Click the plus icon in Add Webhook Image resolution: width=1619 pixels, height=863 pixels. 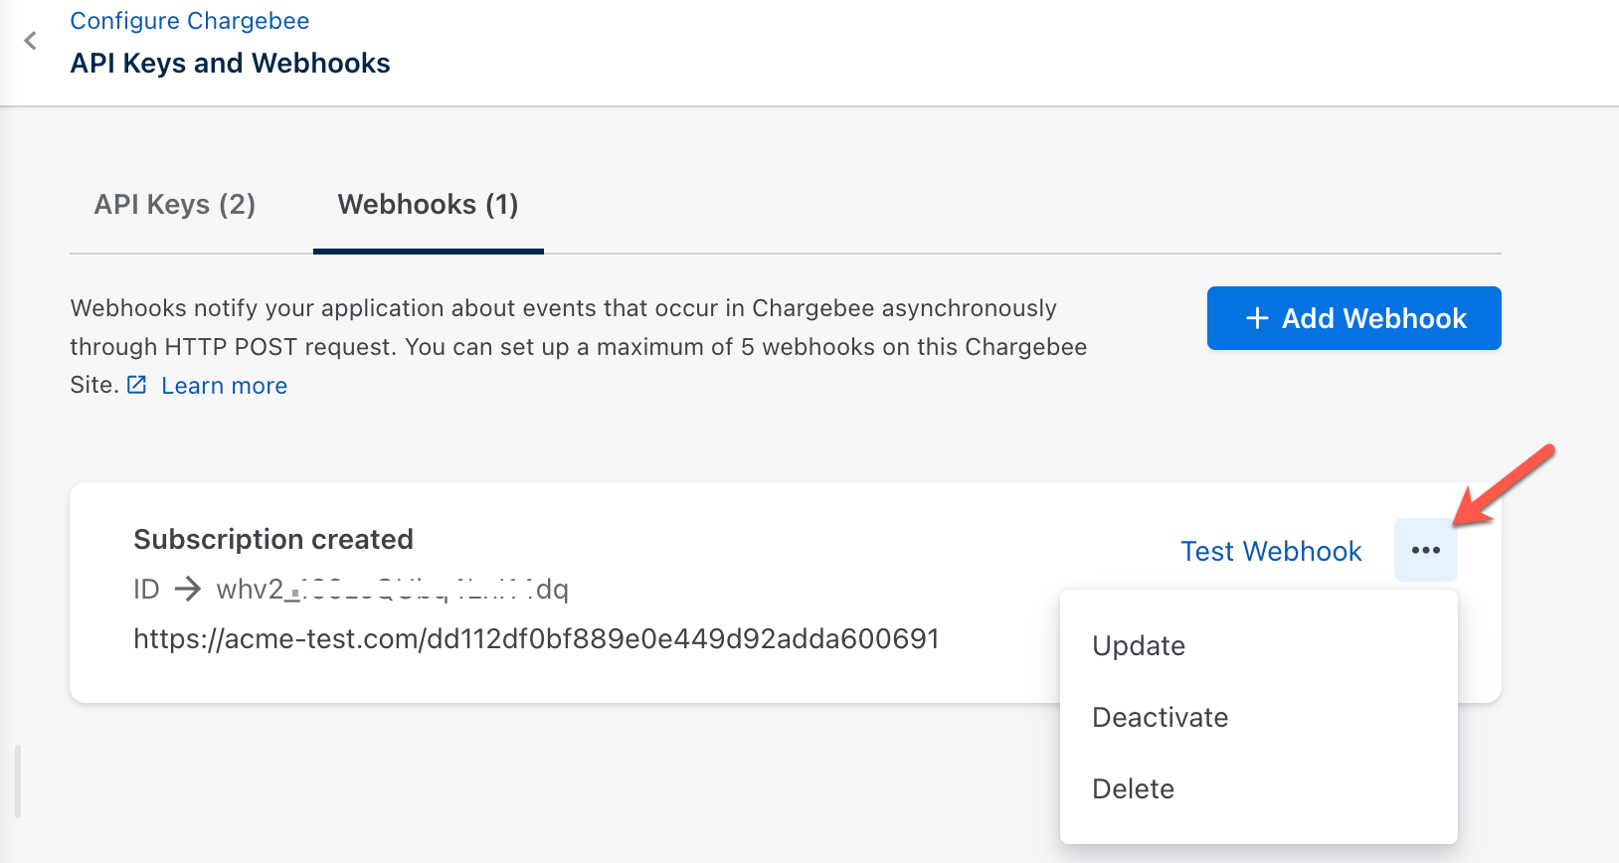1257,318
